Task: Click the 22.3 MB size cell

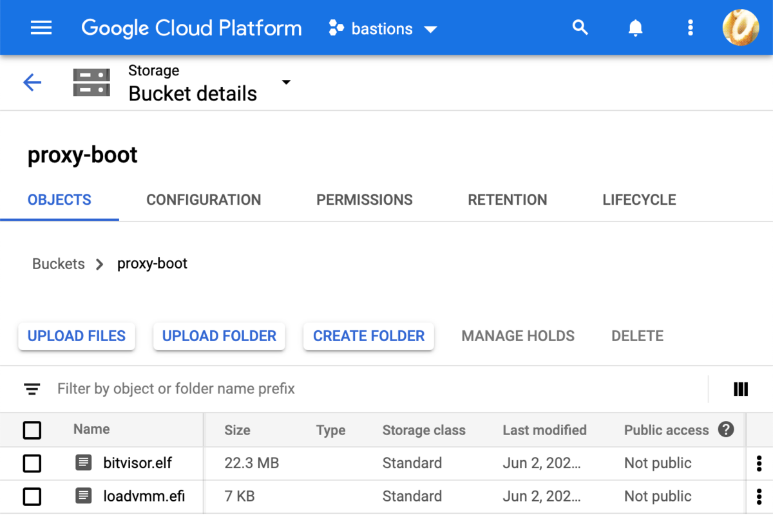Action: point(252,463)
